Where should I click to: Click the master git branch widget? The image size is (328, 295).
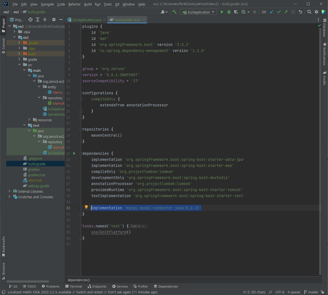tap(311, 292)
